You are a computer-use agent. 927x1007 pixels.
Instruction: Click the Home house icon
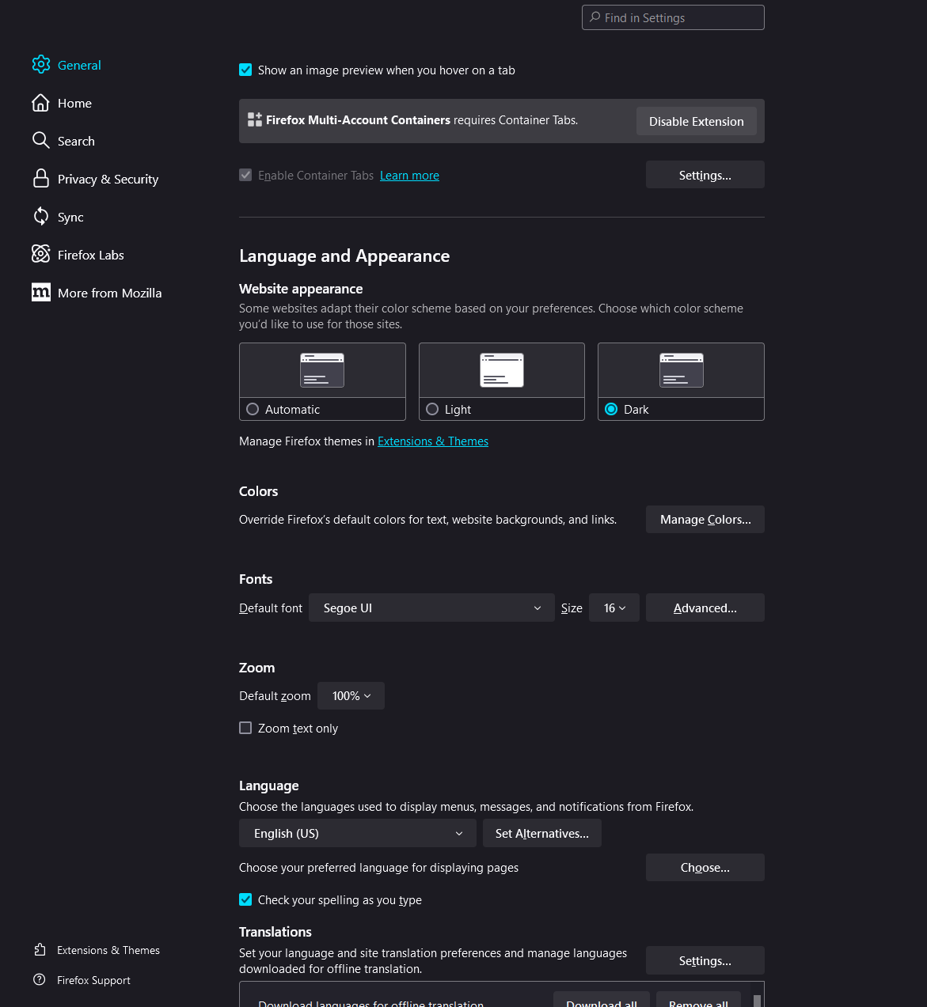(x=41, y=103)
